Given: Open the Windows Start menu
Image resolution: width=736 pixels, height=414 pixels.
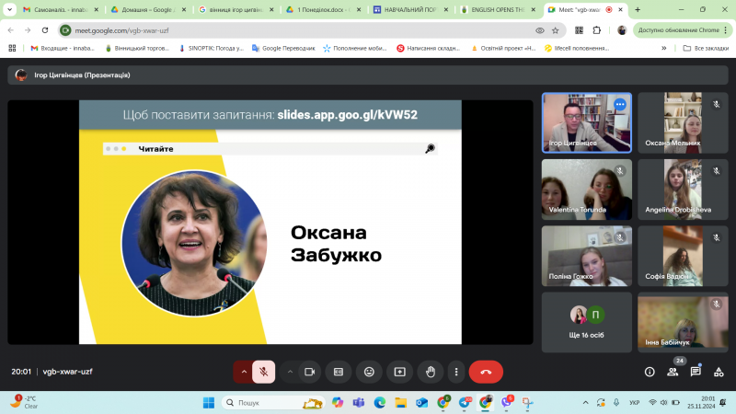Looking at the screenshot, I should tap(209, 403).
